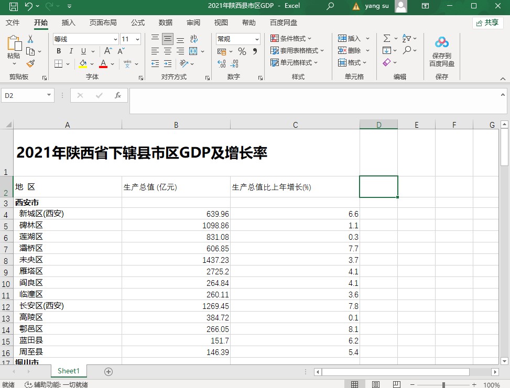
Task: Click the increase font size icon
Action: (x=107, y=51)
